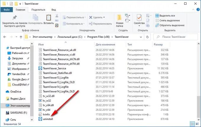Switch to the Вид tab
This screenshot has height=127, width=201.
coord(54,10)
